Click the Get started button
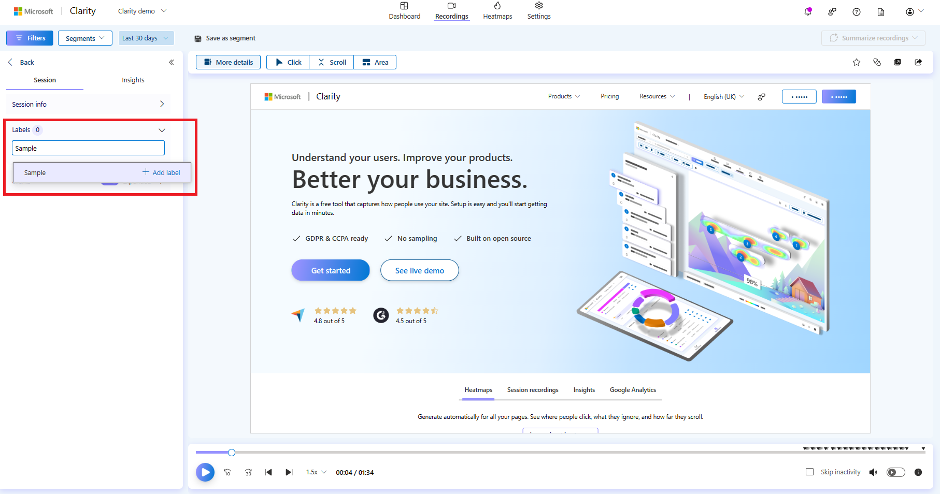This screenshot has width=940, height=494. [x=331, y=270]
